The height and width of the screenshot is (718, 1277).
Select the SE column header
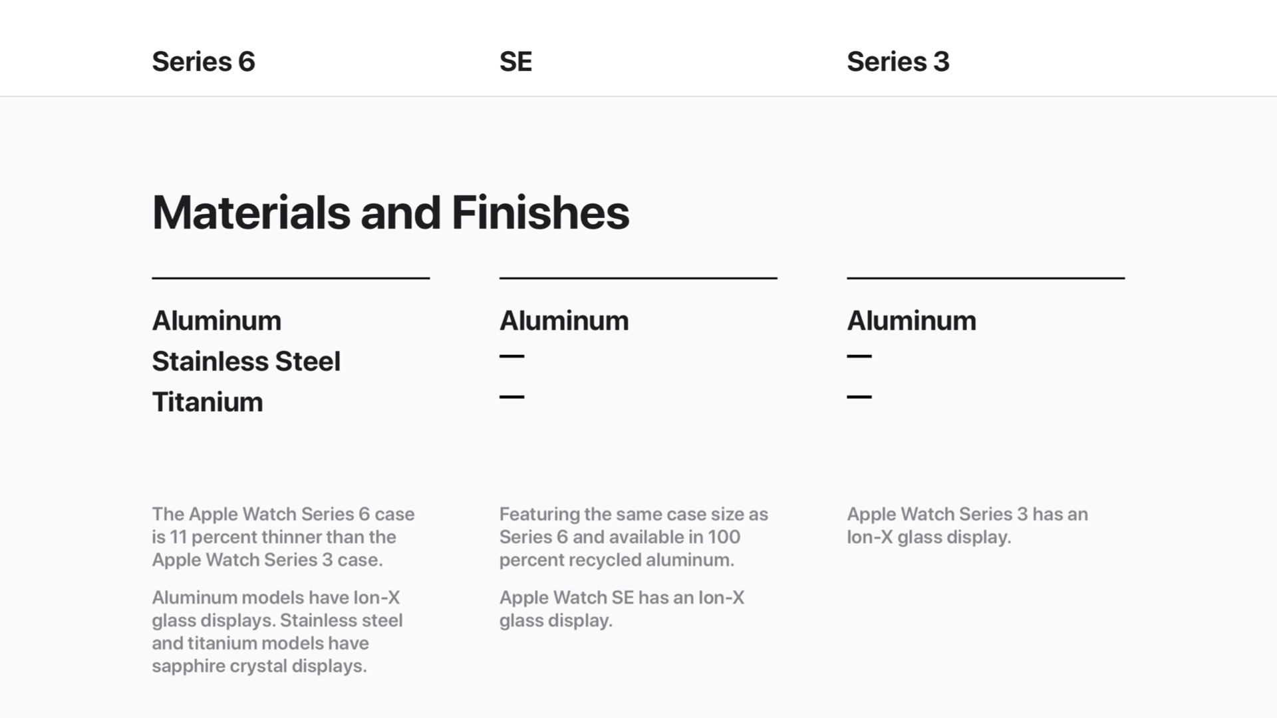point(515,61)
